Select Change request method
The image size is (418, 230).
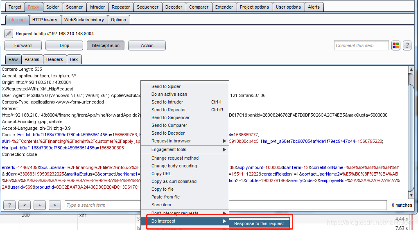pos(185,158)
